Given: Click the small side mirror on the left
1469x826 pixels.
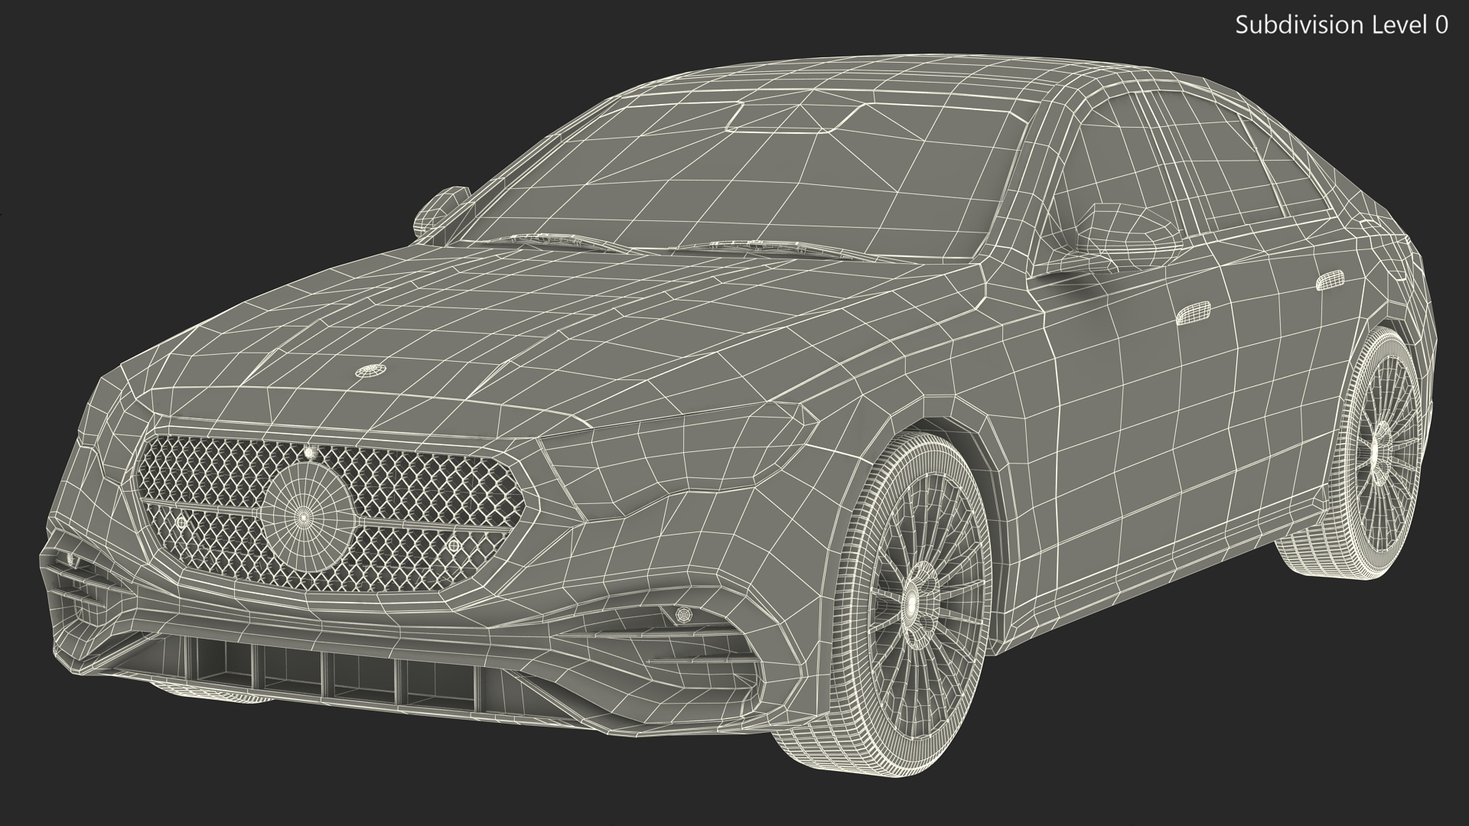Looking at the screenshot, I should [x=442, y=210].
